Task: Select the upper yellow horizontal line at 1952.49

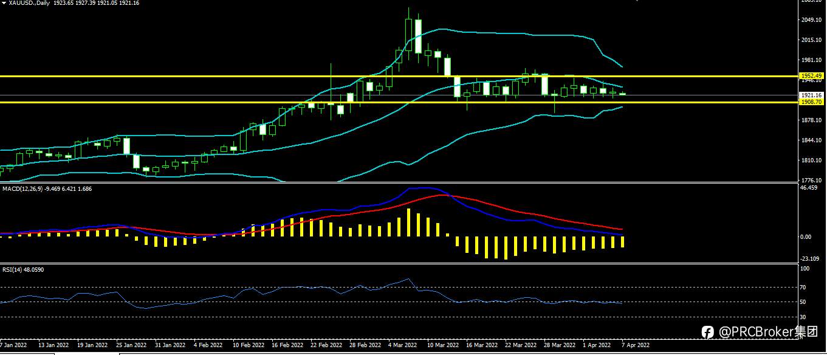Action: [399, 76]
